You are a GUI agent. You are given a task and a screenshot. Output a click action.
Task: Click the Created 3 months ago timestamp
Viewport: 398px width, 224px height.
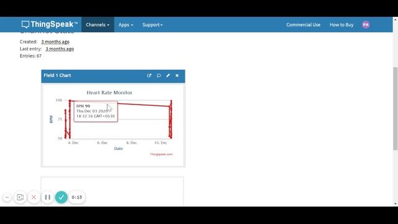[x=55, y=42]
